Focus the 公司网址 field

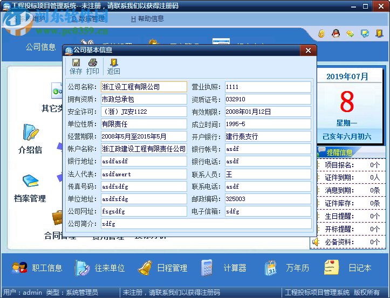click(144, 211)
